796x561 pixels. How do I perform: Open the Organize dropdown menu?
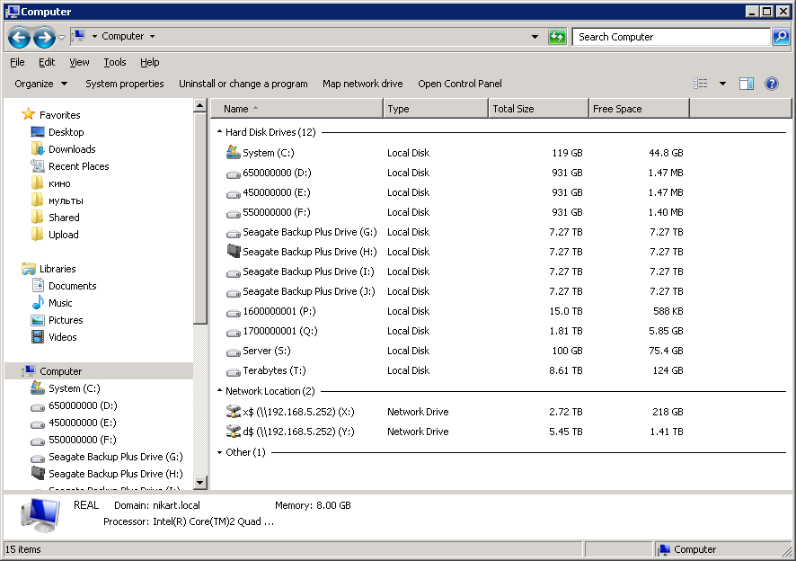pos(40,84)
